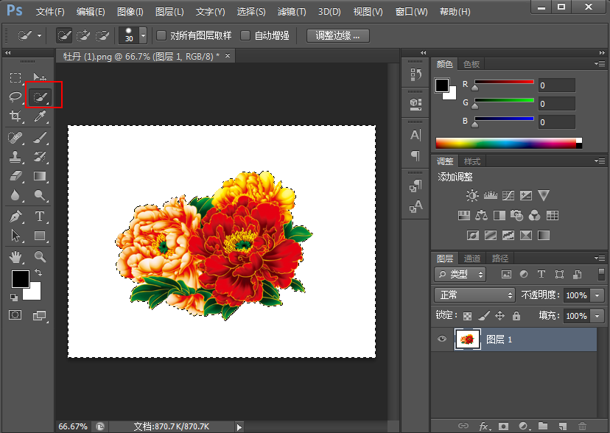Toggle lock all for layer
This screenshot has height=433, width=610.
tap(516, 316)
